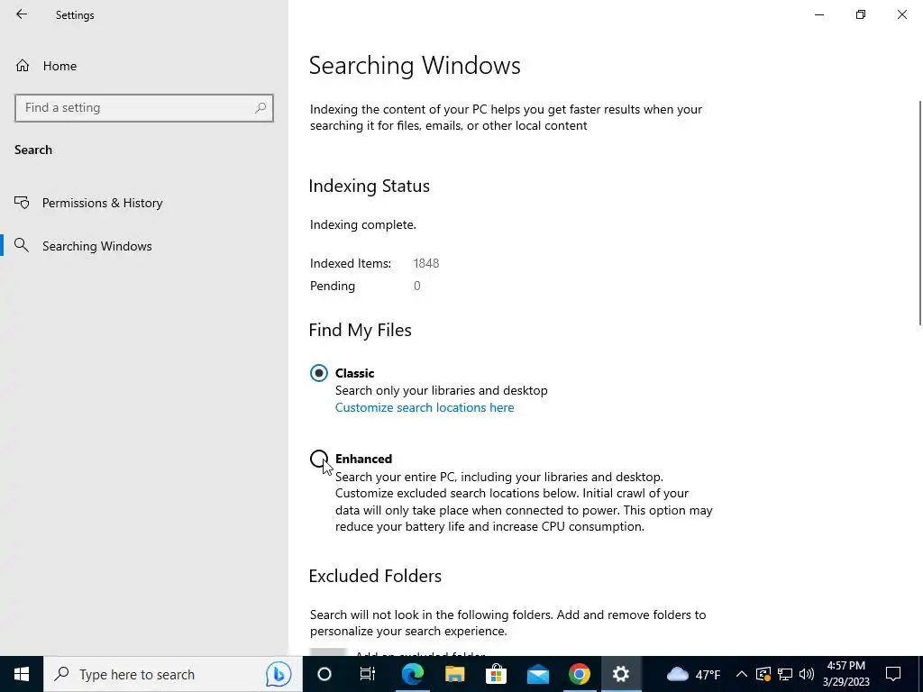Open Customize search locations here link
This screenshot has height=692, width=923.
tap(425, 408)
